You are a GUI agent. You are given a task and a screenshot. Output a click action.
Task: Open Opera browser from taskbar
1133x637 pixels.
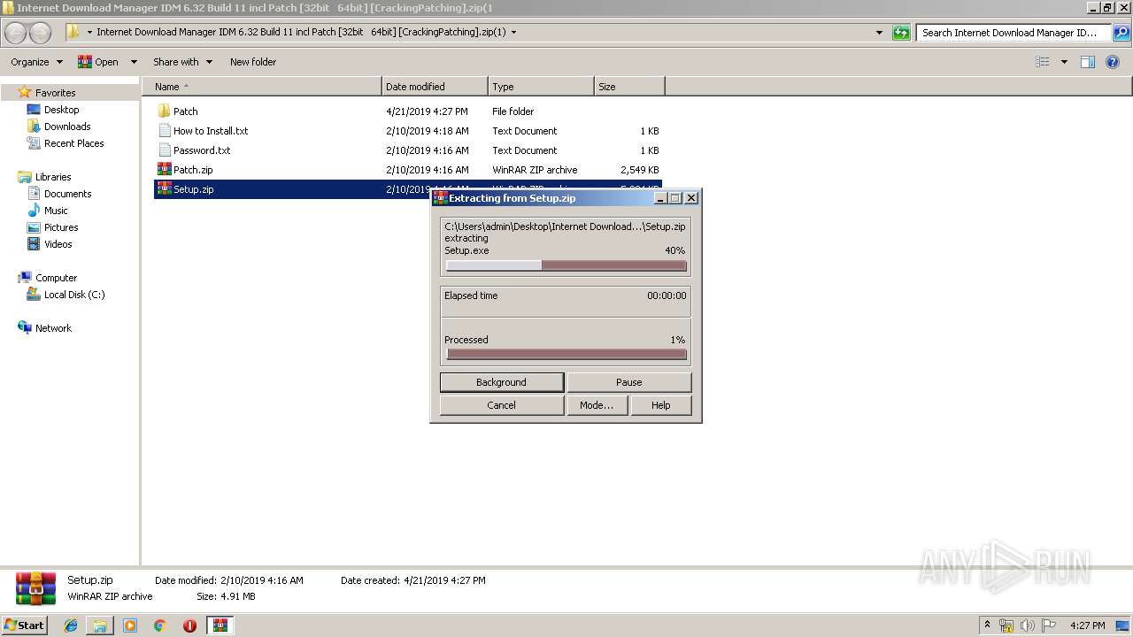[189, 625]
